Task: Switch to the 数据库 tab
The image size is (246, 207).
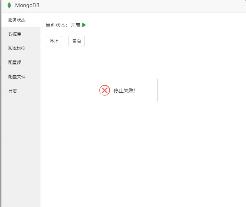Action: coord(21,34)
